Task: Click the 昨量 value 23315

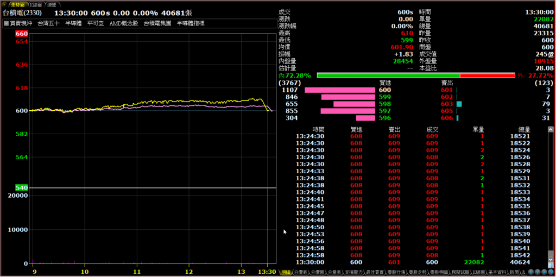Action: pos(544,33)
